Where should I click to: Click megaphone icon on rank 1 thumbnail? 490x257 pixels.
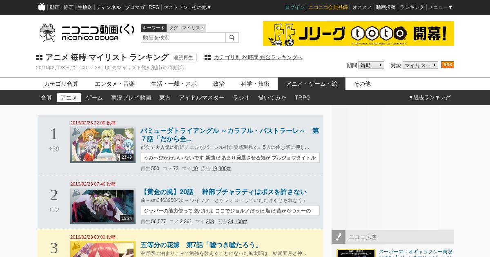(76, 132)
